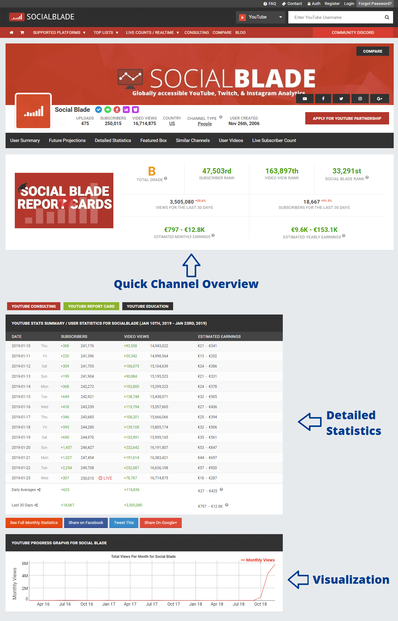The width and height of the screenshot is (398, 621).
Task: Open the Auth link
Action: pos(314,4)
